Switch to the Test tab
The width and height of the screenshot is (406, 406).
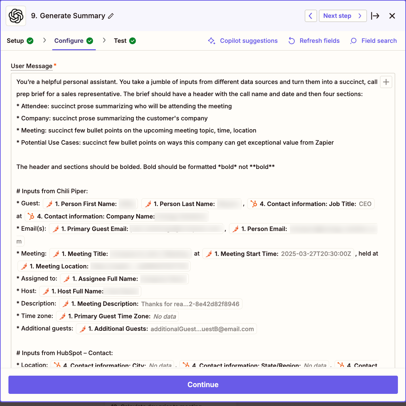coord(125,41)
